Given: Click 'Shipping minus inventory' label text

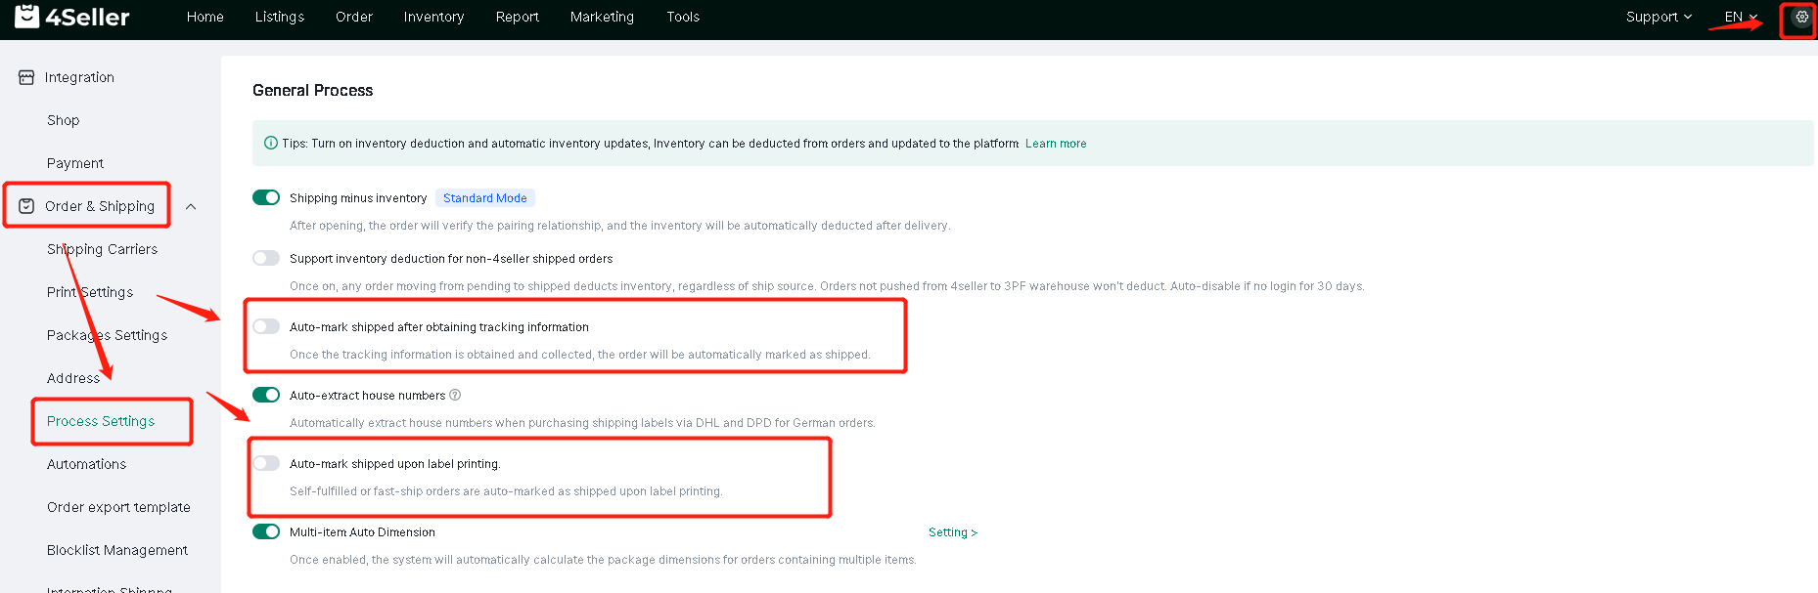Looking at the screenshot, I should (358, 198).
